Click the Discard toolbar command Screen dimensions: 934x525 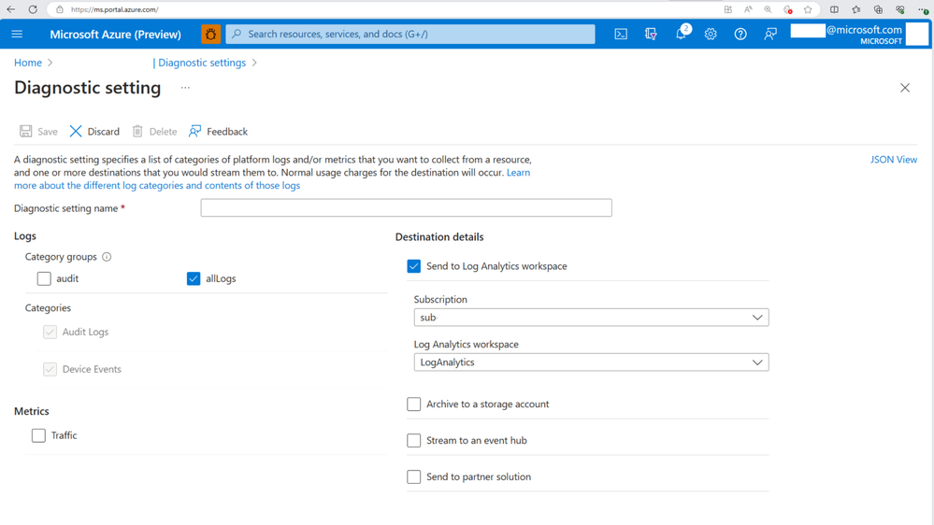pos(94,132)
